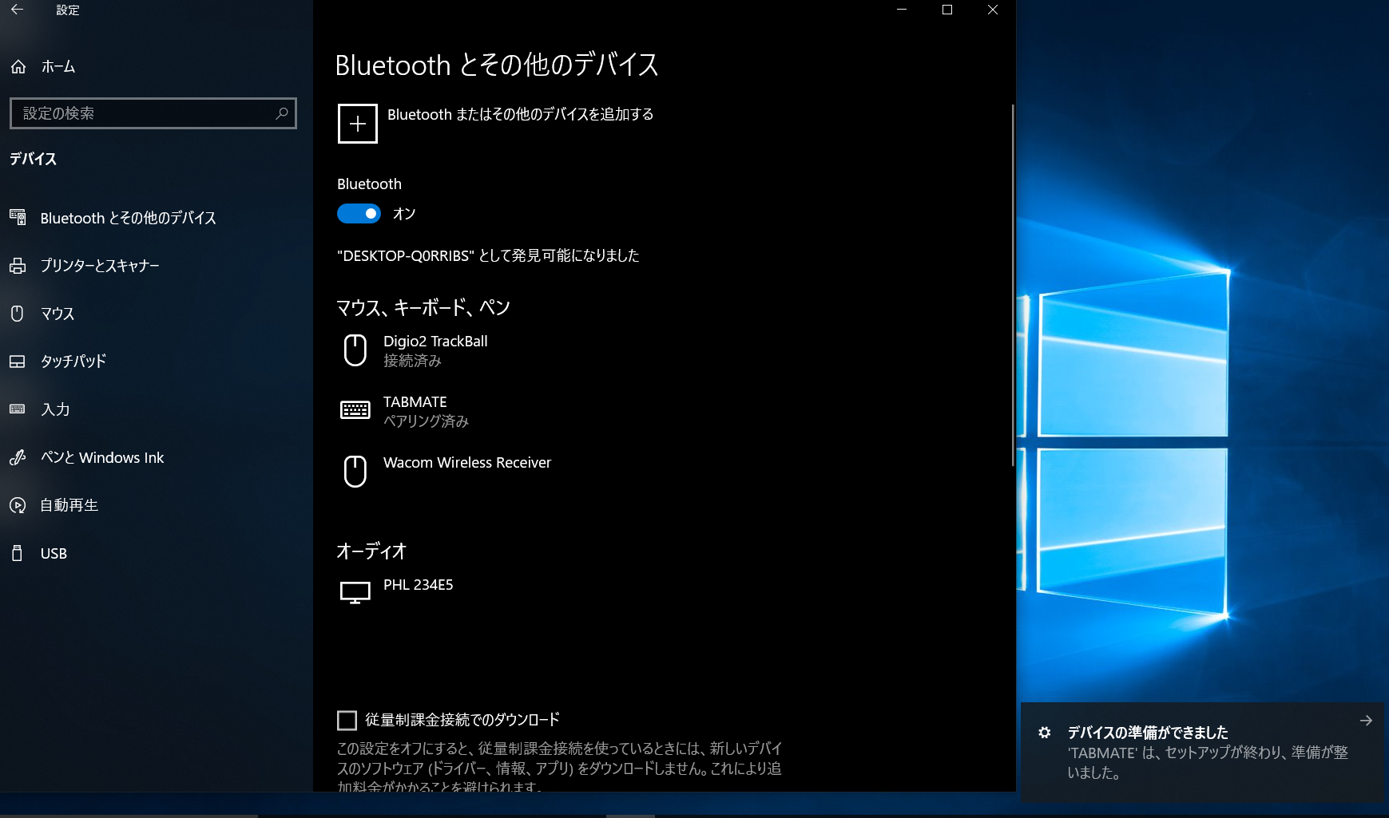Select 自動再生 in the sidebar
Image resolution: width=1389 pixels, height=818 pixels.
69,505
